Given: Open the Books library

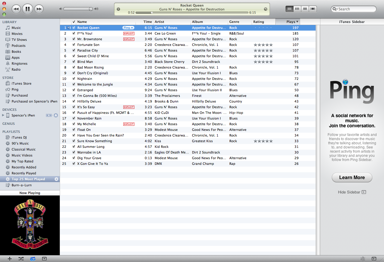Looking at the screenshot, I should click(16, 52).
